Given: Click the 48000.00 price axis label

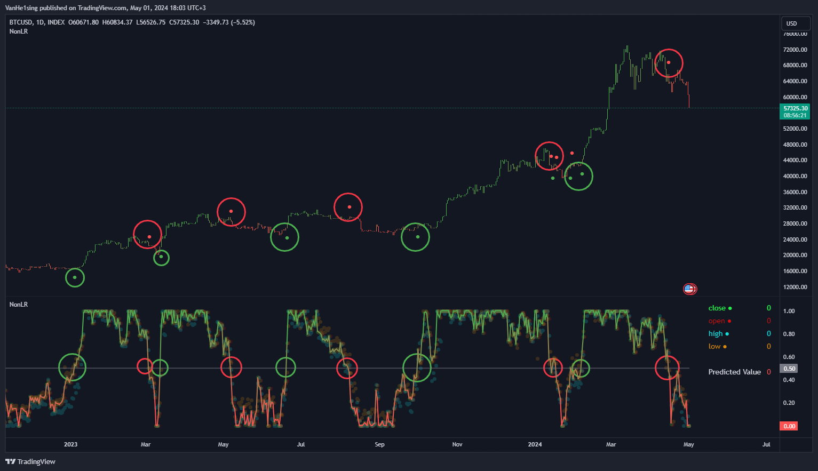Looking at the screenshot, I should tap(795, 145).
